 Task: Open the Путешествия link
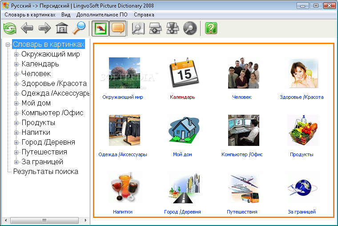pos(242,212)
